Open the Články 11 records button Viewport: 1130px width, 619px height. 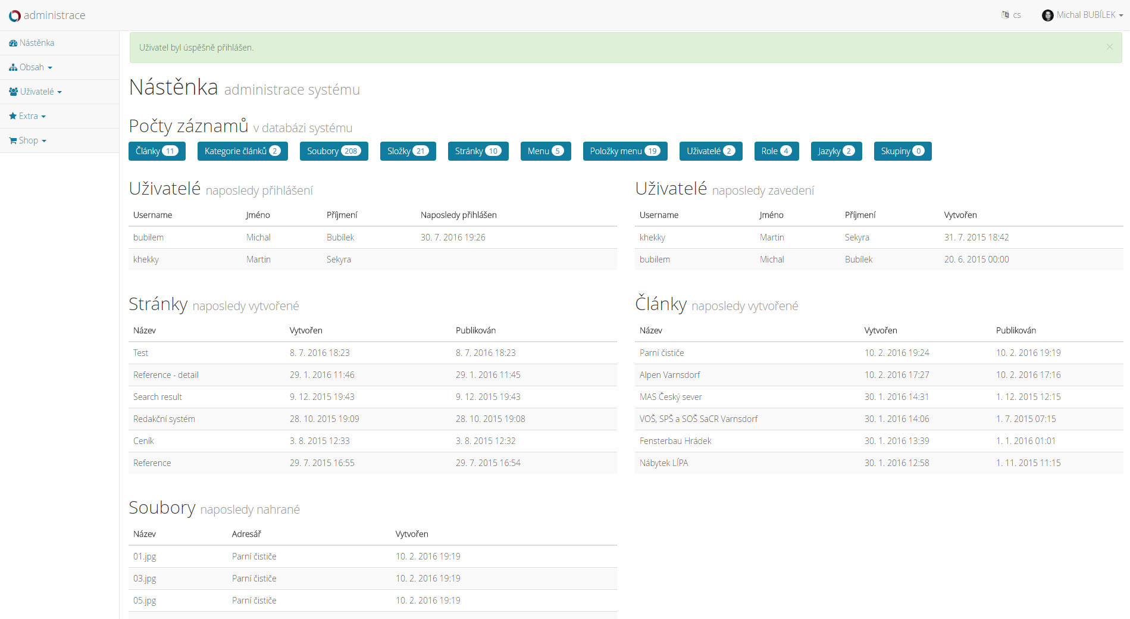pos(157,151)
